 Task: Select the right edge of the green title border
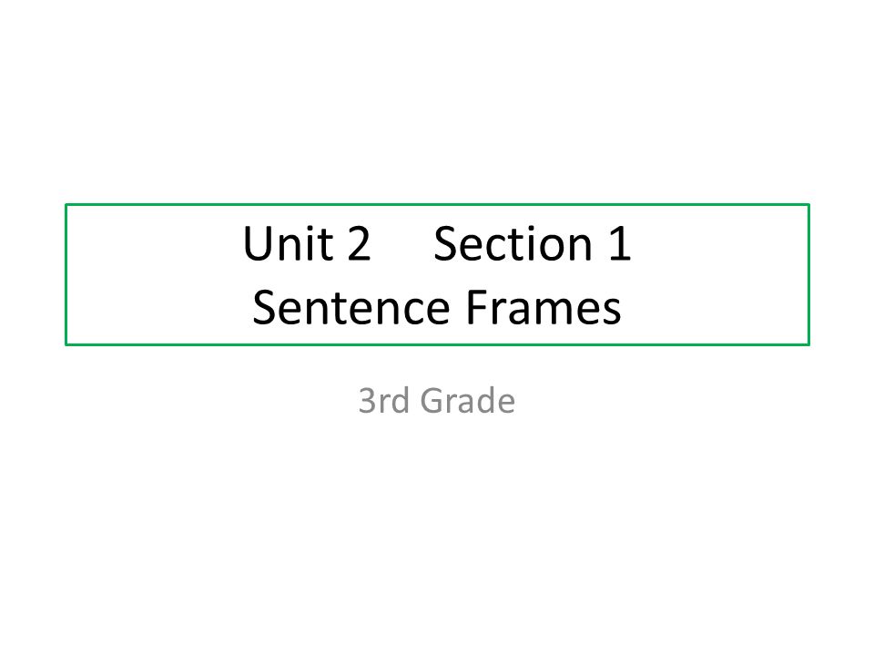point(808,274)
